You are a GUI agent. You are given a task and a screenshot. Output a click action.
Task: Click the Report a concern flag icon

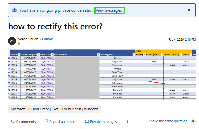(46, 121)
